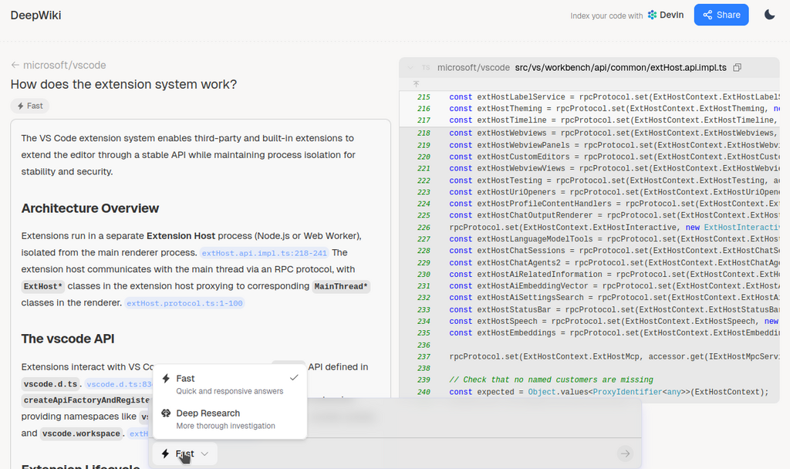Open the extHost.protocol.ts:1-100 citation

[184, 303]
